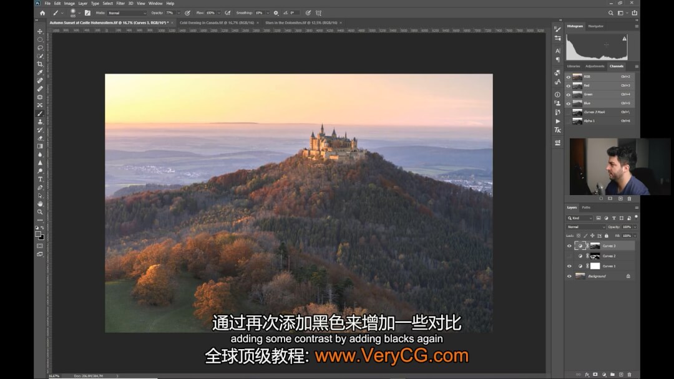
Task: Select the Lasso tool
Action: [x=40, y=47]
